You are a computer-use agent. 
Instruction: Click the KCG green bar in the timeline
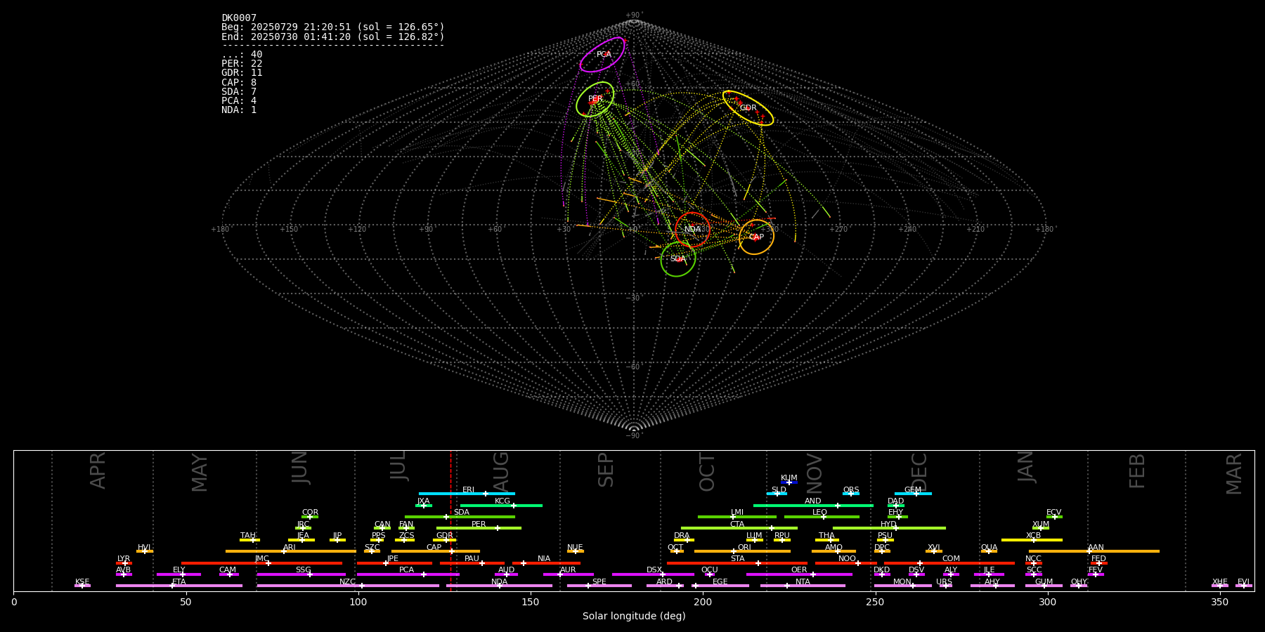point(501,505)
